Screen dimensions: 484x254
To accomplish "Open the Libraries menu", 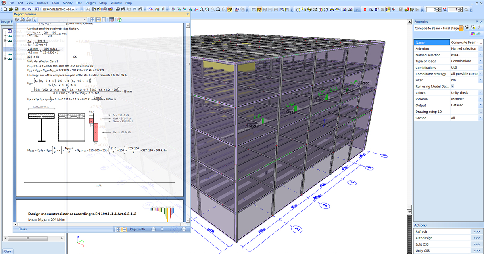I will point(42,3).
